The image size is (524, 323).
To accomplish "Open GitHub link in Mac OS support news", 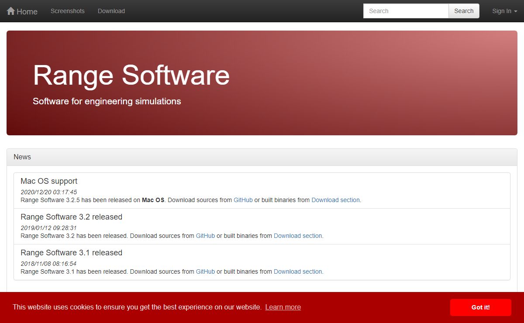I will [243, 200].
